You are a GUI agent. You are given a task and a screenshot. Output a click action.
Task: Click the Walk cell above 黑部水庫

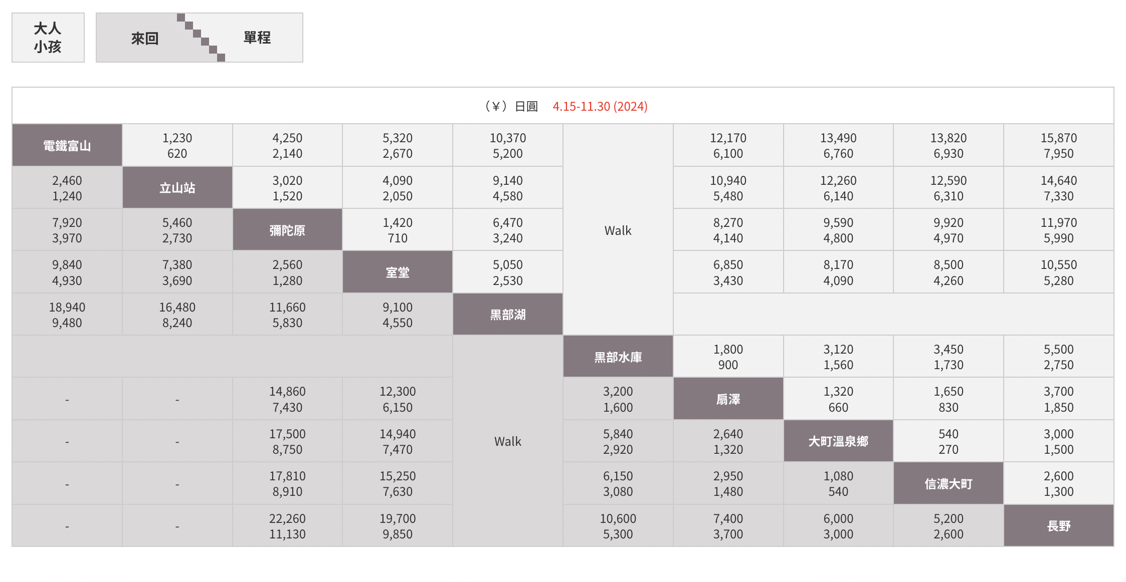pos(618,230)
